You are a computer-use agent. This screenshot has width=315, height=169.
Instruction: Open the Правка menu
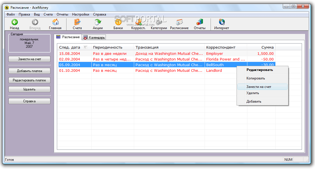[24, 14]
